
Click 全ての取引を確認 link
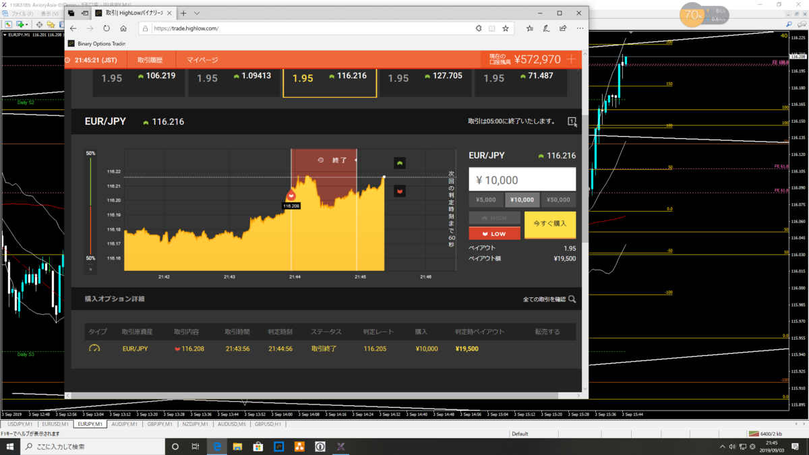[x=544, y=299]
